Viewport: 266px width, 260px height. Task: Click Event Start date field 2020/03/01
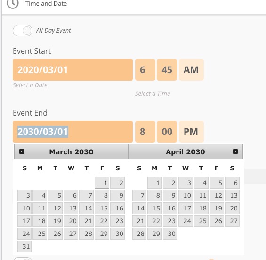tap(73, 70)
